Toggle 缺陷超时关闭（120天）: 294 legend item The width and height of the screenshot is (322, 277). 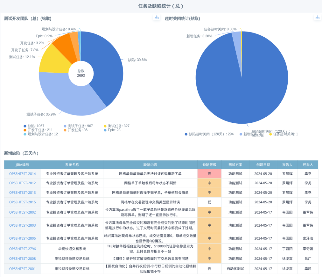click(x=209, y=134)
